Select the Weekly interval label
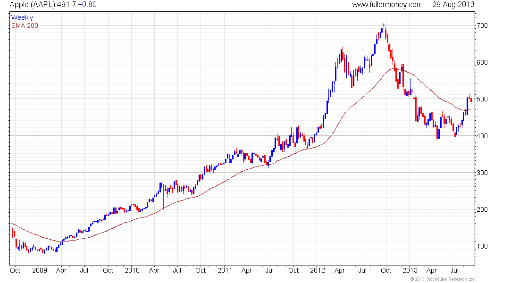This screenshot has width=519, height=283. [22, 17]
